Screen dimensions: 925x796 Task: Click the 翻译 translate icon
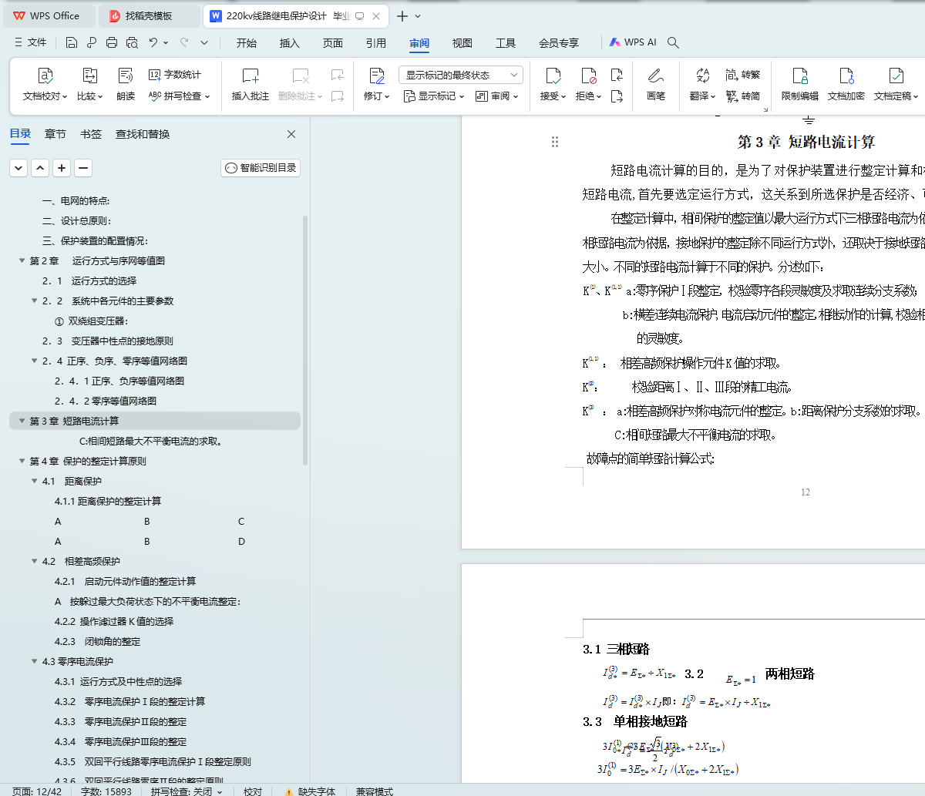[702, 76]
